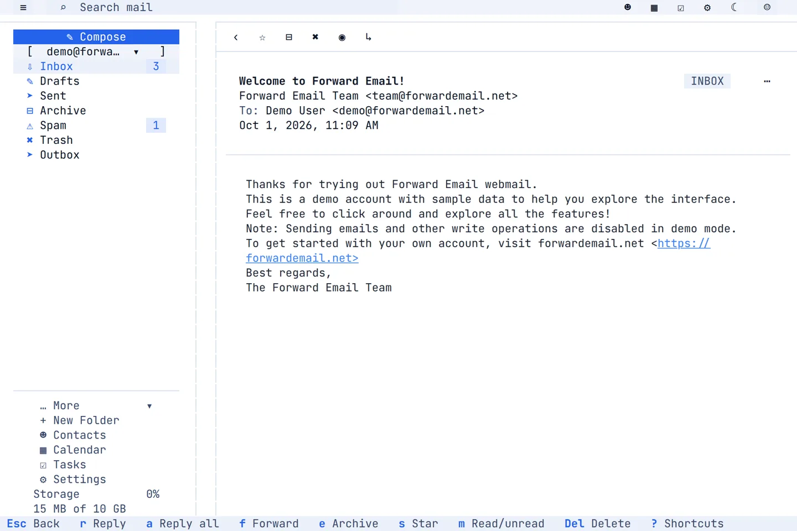Click Esc Back in the shortcut bar

(x=33, y=524)
